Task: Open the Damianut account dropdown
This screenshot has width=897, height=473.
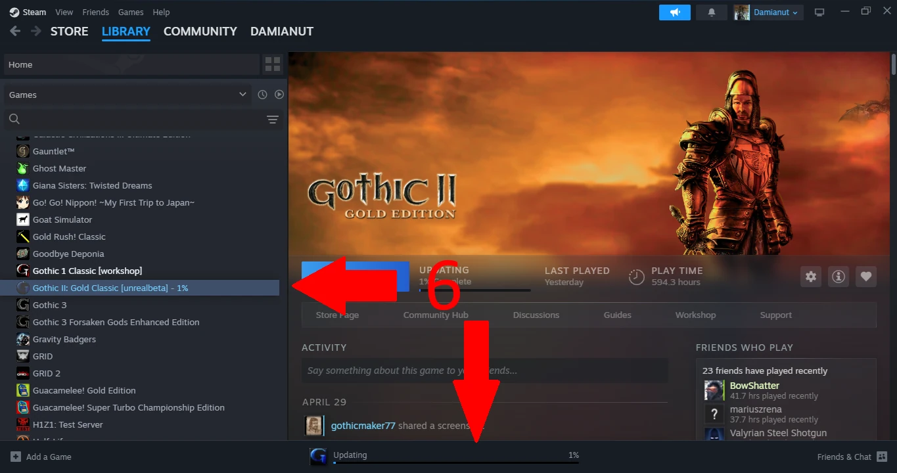Action: point(768,12)
